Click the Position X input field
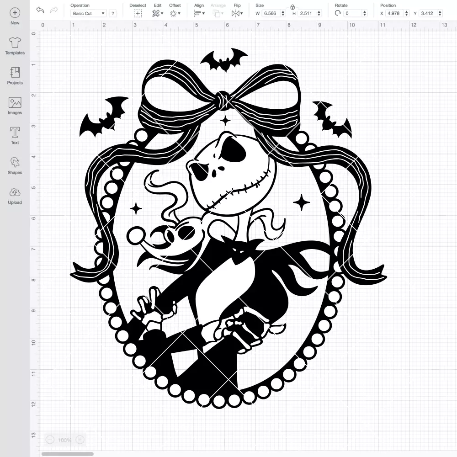Screen dimensions: 457x457 [x=394, y=13]
